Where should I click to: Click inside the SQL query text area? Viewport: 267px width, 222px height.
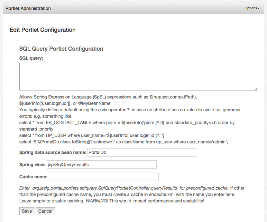tap(138, 76)
